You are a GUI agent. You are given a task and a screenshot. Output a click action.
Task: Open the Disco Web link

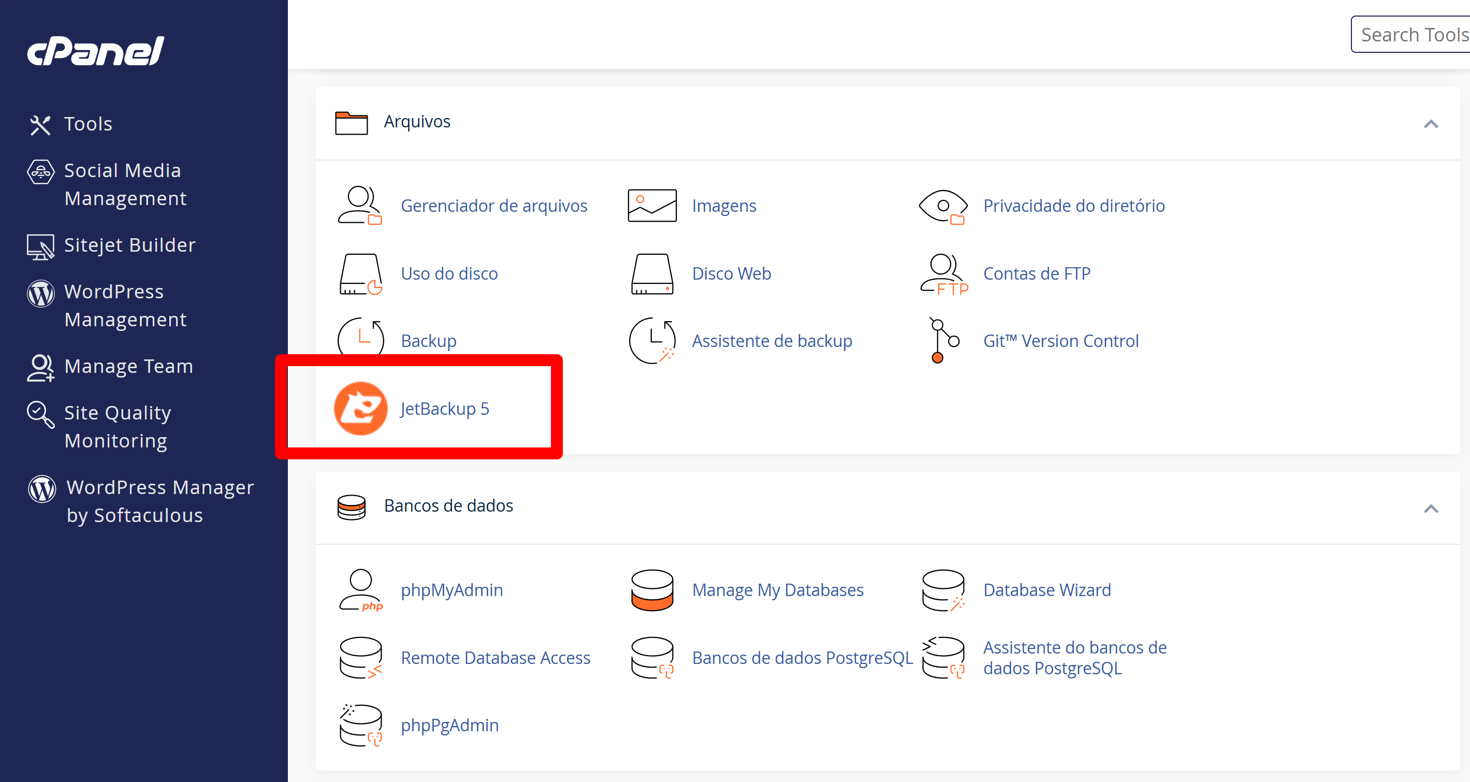point(731,274)
